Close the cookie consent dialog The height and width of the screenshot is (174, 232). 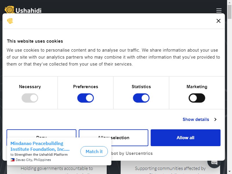(218, 21)
